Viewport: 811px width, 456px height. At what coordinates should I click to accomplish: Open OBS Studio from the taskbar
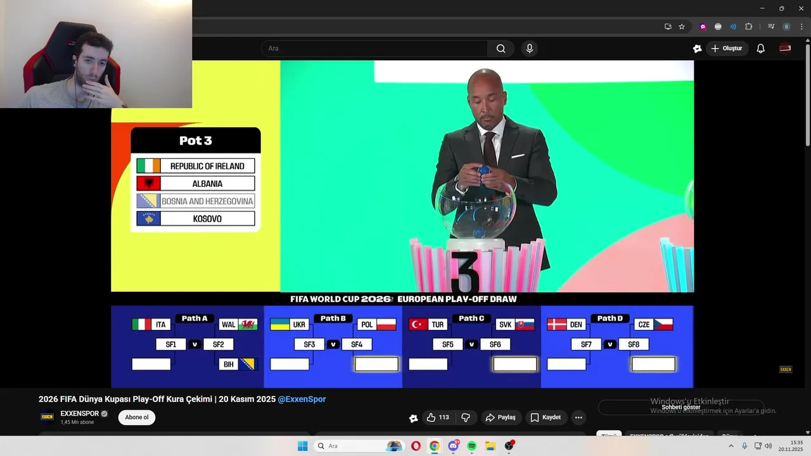coord(509,446)
